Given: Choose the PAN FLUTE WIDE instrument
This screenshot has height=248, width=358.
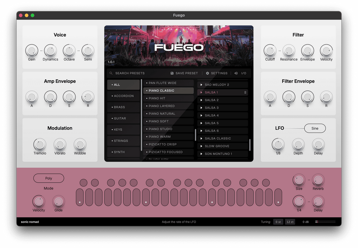Looking at the screenshot, I should (168, 83).
